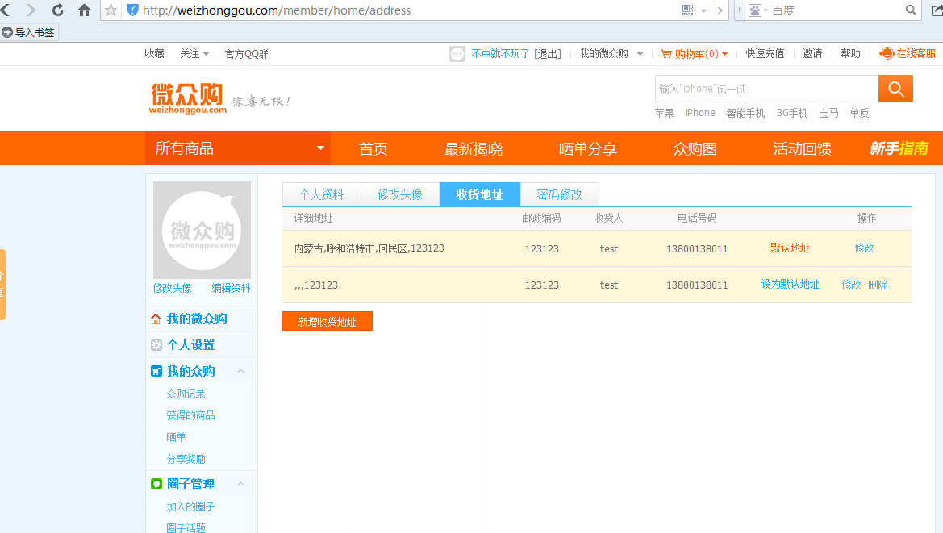Click the shopping cart icon
The height and width of the screenshot is (533, 943).
coord(666,54)
